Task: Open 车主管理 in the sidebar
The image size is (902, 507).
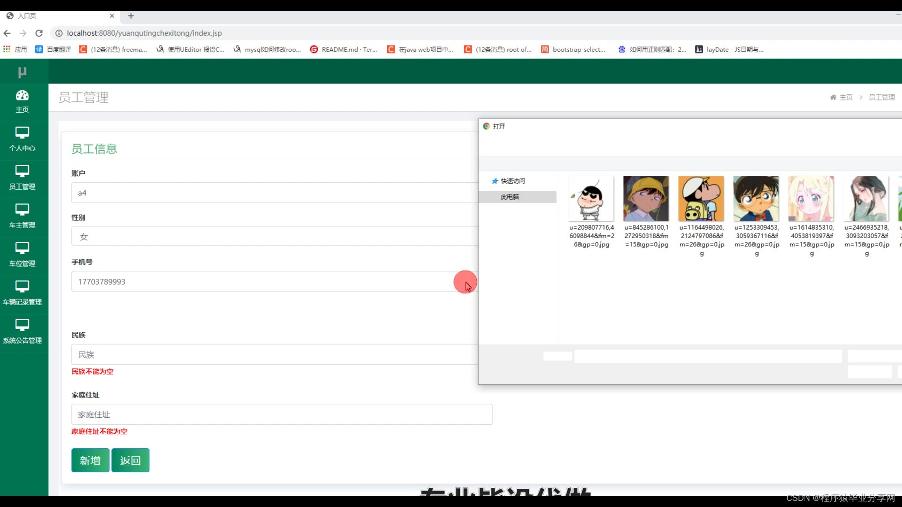Action: click(x=22, y=216)
